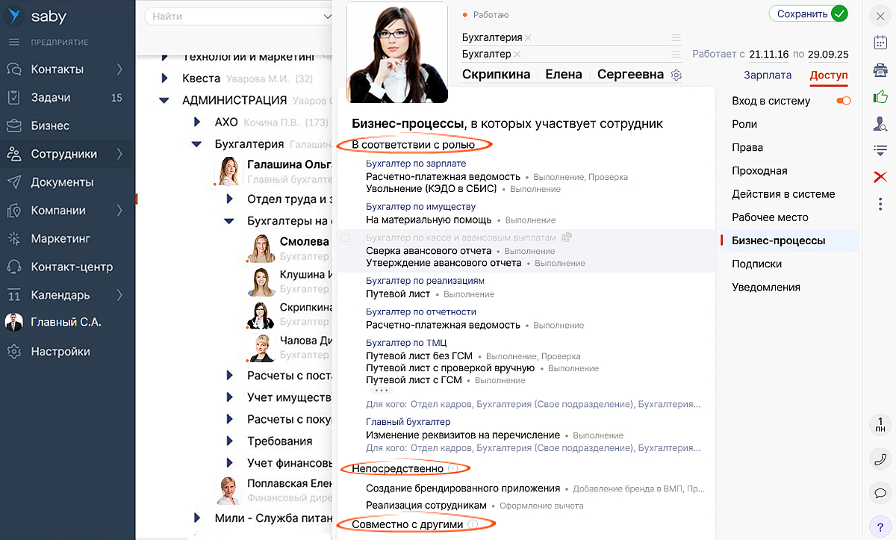
Task: Expand the АХО department node
Action: pyautogui.click(x=197, y=122)
